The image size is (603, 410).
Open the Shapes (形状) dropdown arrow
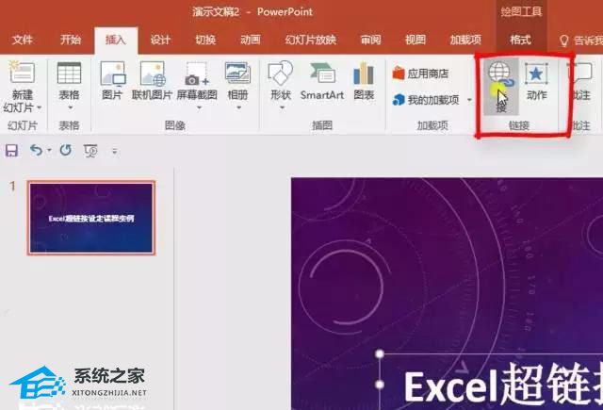click(282, 107)
